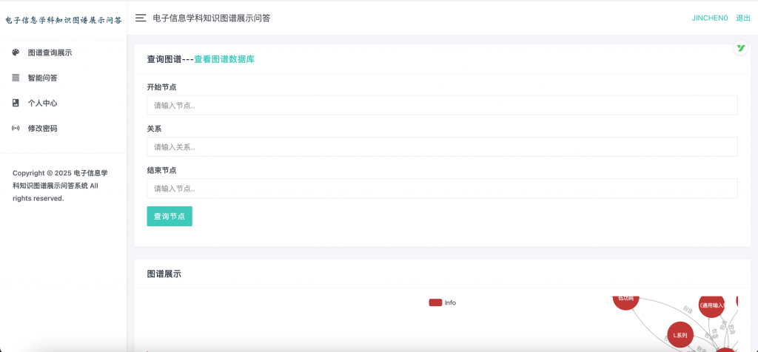The height and width of the screenshot is (352, 758).
Task: Focus the 关系 input field
Action: pos(443,146)
